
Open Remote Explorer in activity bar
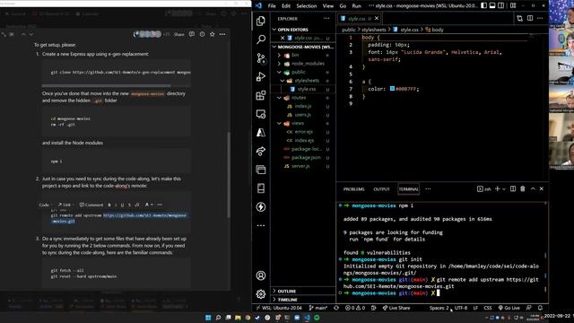(x=261, y=114)
